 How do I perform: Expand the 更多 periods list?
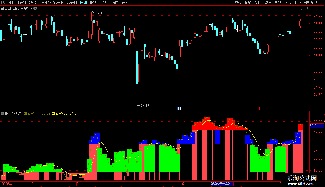pos(126,3)
